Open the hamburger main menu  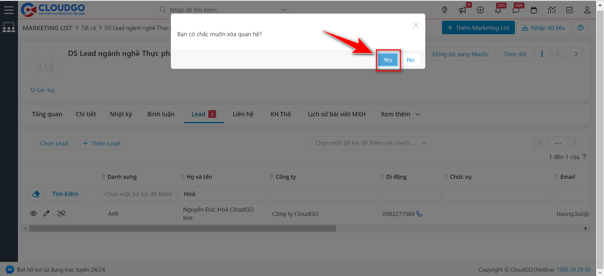9,10
